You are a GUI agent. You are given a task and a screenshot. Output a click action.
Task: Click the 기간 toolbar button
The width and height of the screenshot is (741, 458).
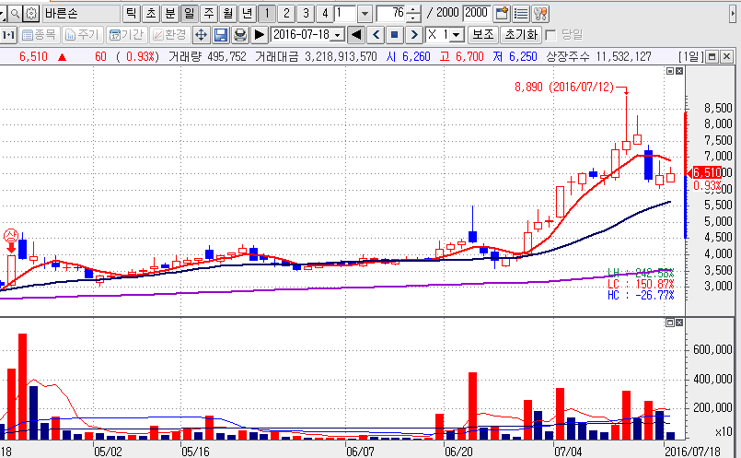coord(126,34)
